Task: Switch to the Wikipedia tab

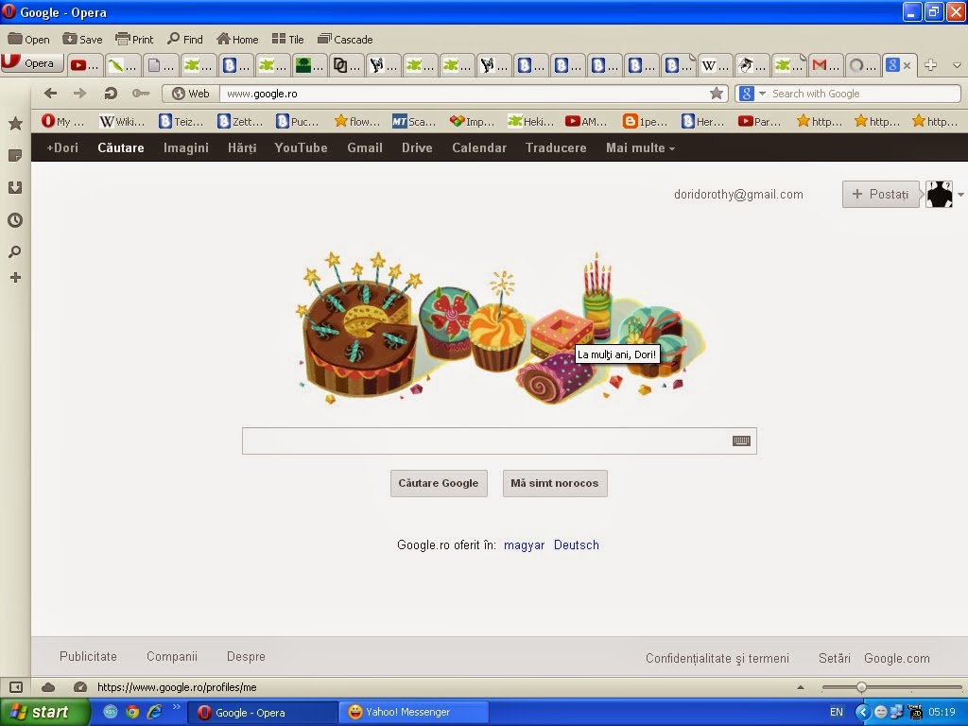Action: click(x=716, y=65)
